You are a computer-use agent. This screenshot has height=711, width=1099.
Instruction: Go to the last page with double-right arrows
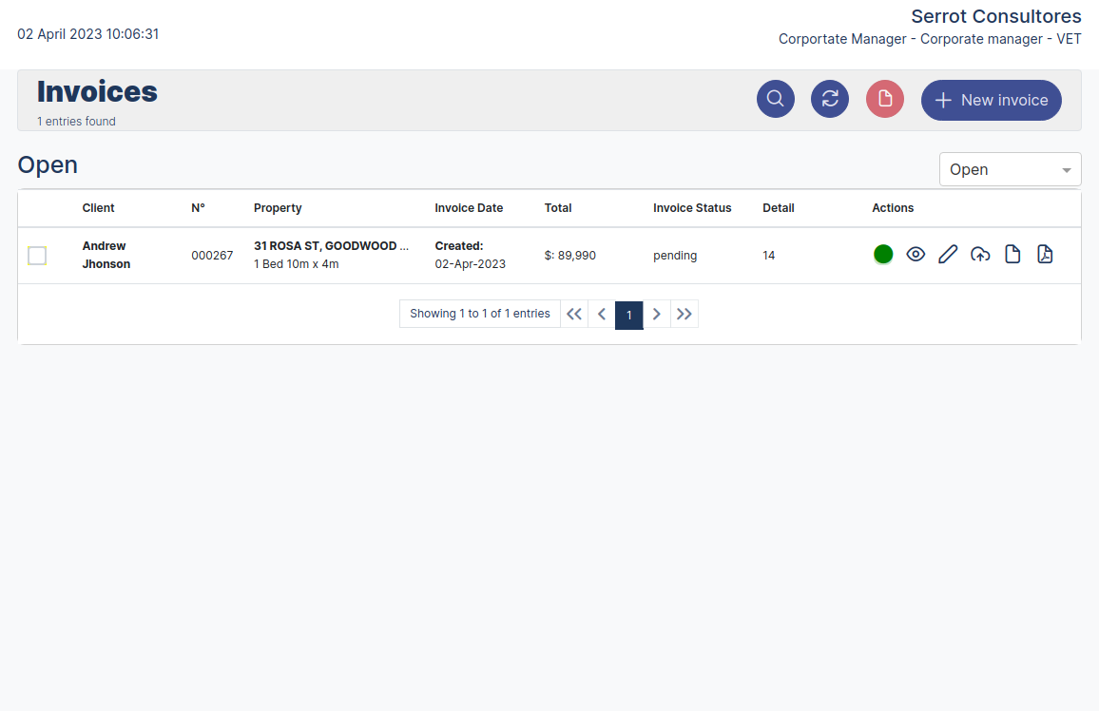point(684,314)
